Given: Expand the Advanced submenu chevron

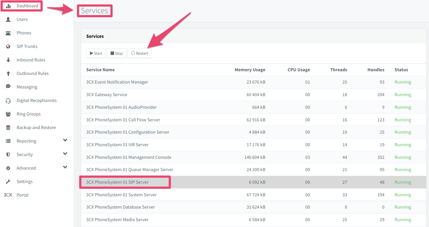Looking at the screenshot, I should (65, 167).
